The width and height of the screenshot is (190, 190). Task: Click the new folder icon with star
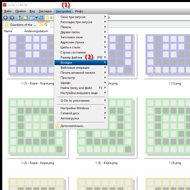25,18
